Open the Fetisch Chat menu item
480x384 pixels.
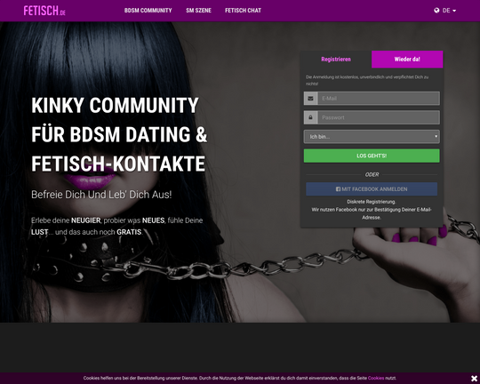click(x=243, y=11)
